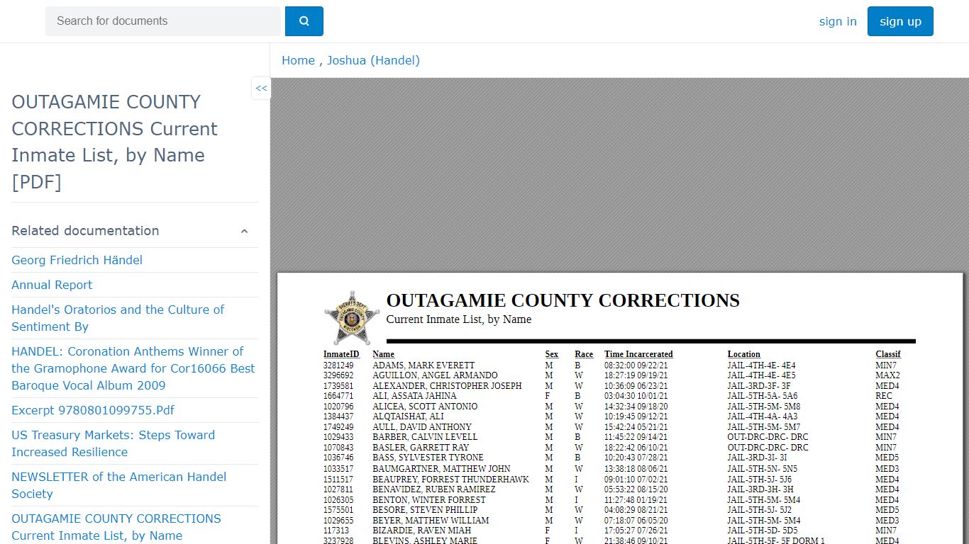This screenshot has height=544, width=969.
Task: Click Current Inmate List, by Name subtitle
Action: click(458, 319)
